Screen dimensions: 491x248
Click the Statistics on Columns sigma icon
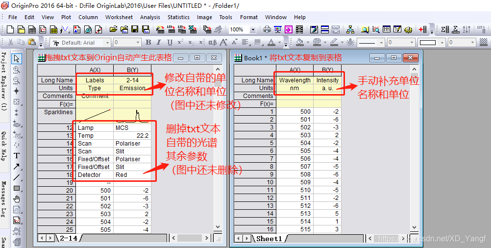[445, 30]
